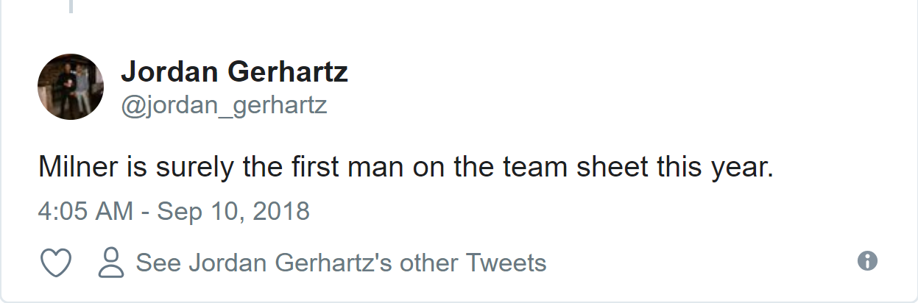Open Jordan Gerhartz's profile picture
The height and width of the screenshot is (303, 918).
click(71, 87)
